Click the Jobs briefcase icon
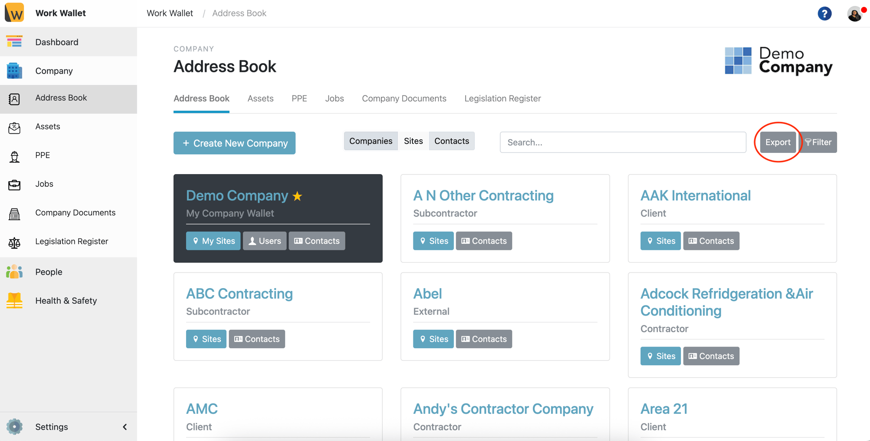870x441 pixels. coord(14,184)
